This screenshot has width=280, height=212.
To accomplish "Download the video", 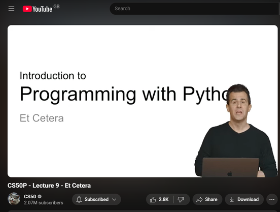I will (244, 199).
